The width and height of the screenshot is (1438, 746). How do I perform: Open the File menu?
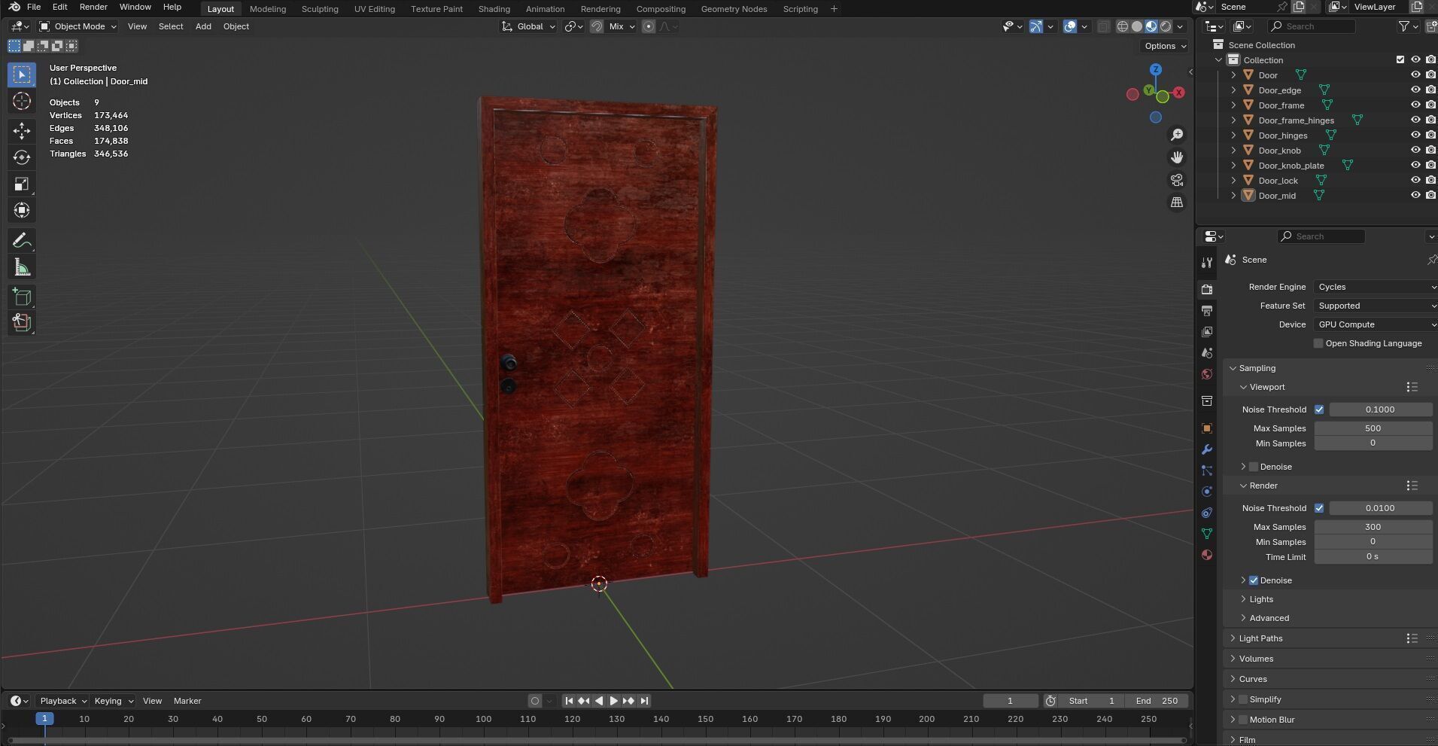click(x=34, y=7)
